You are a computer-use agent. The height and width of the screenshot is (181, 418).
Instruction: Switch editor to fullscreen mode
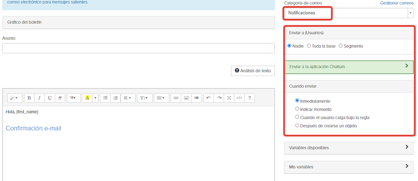pyautogui.click(x=229, y=98)
